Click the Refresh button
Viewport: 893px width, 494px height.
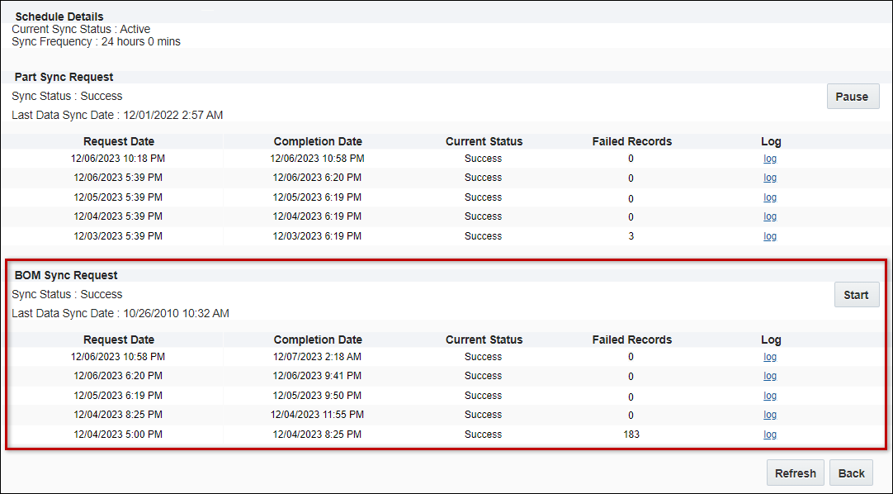point(795,473)
